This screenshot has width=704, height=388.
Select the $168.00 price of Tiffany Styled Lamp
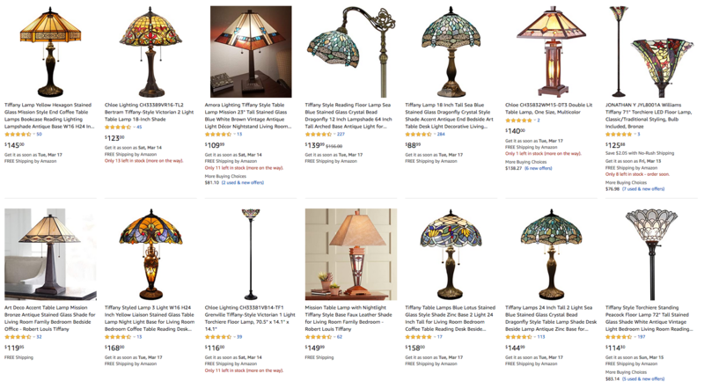[114, 348]
